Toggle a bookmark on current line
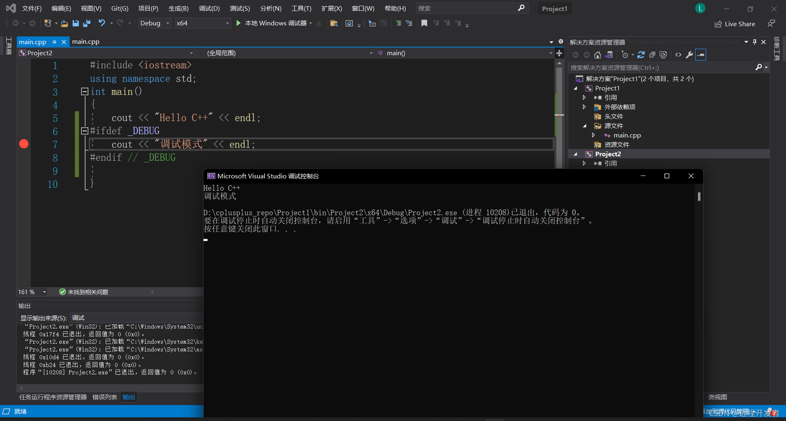This screenshot has width=786, height=421. [x=424, y=23]
